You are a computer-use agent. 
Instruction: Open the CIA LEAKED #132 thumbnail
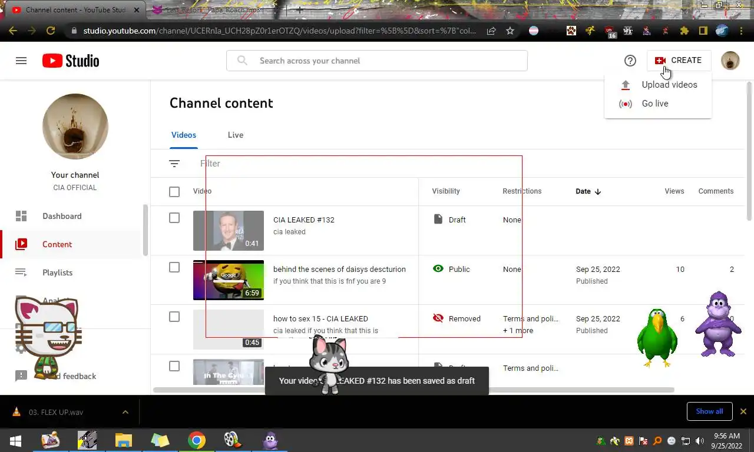(229, 231)
